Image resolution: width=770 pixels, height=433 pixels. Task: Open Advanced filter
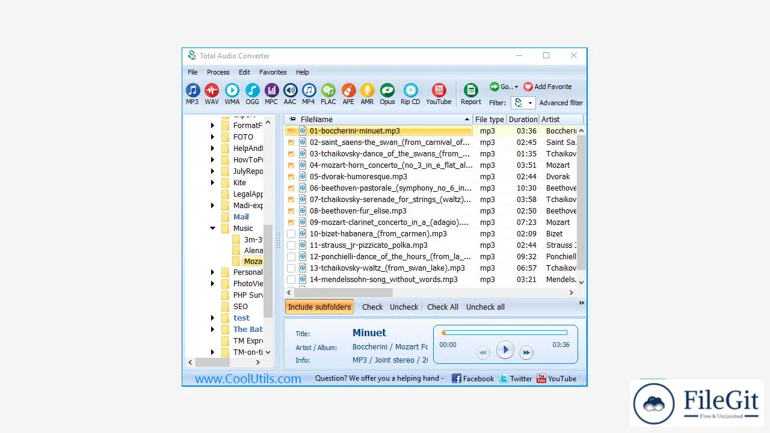(561, 103)
